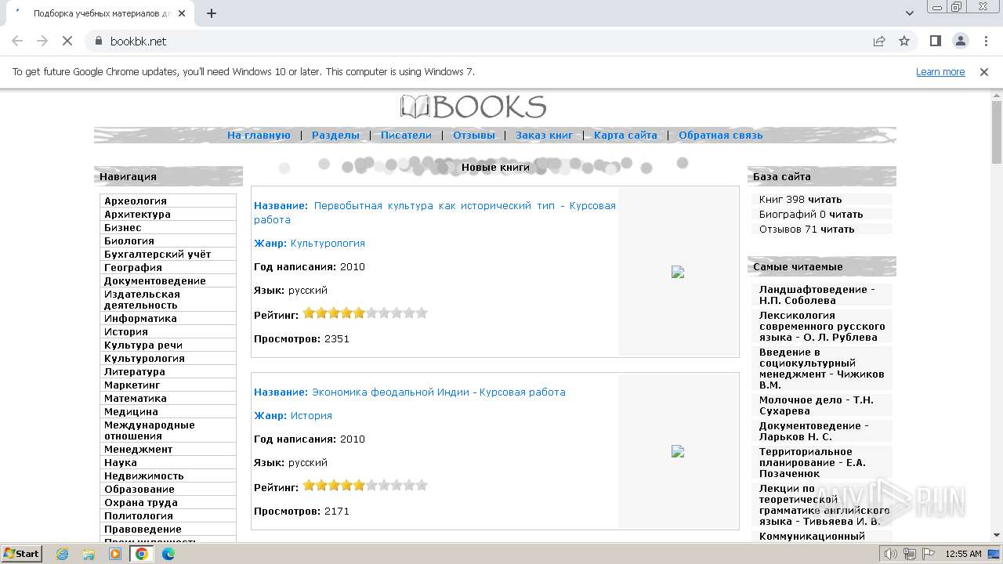Bookmark this page with the star icon
The image size is (1003, 564).
tap(904, 41)
